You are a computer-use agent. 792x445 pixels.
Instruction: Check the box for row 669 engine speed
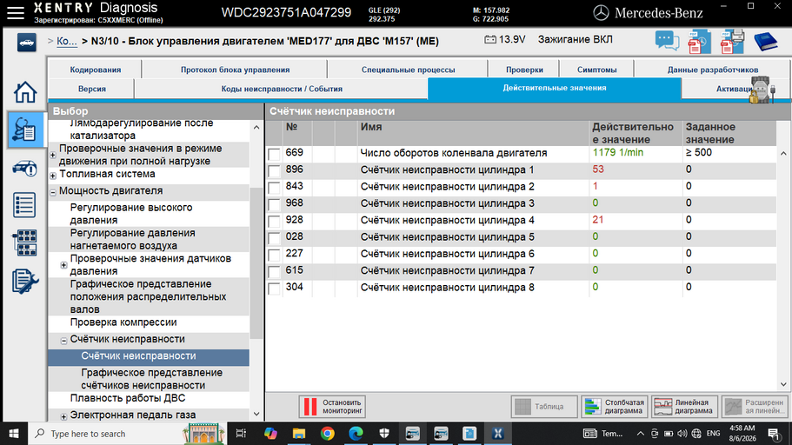click(274, 154)
